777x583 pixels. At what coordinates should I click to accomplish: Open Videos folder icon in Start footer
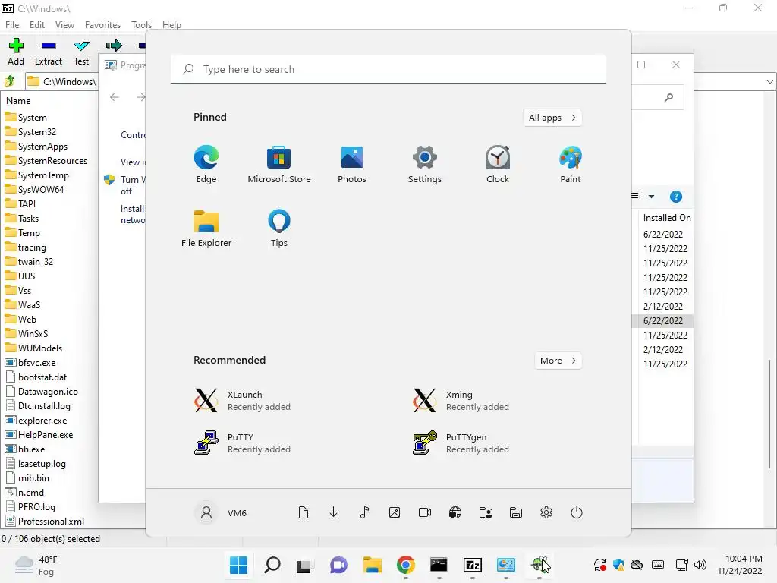pyautogui.click(x=425, y=512)
